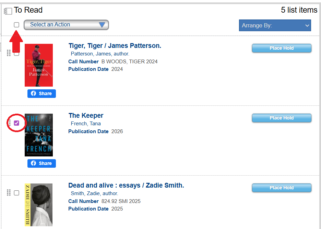Enable the select-all checkbox at the top

click(x=16, y=25)
